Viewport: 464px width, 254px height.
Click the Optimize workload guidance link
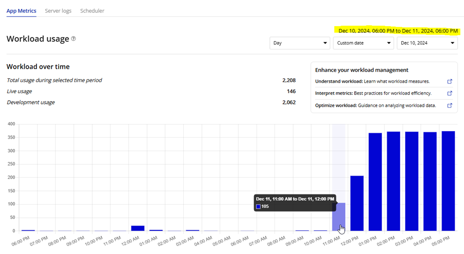coord(375,105)
